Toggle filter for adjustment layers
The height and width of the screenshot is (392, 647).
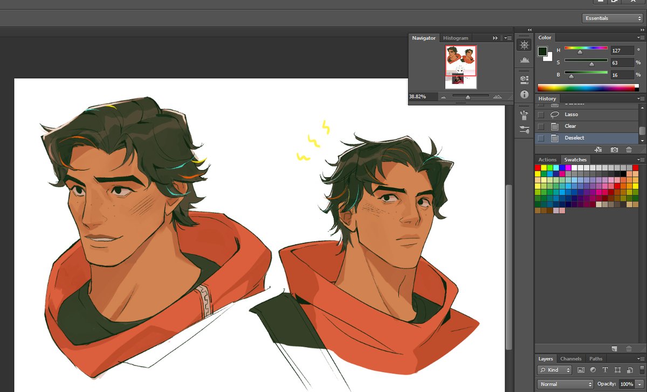(x=593, y=370)
